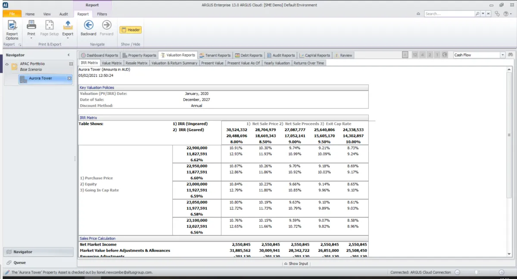Viewport: 517px width, 279px height.
Task: Open the Cash Flow dropdown
Action: [x=502, y=55]
